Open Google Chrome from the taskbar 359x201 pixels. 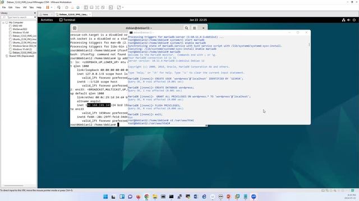tap(146, 197)
